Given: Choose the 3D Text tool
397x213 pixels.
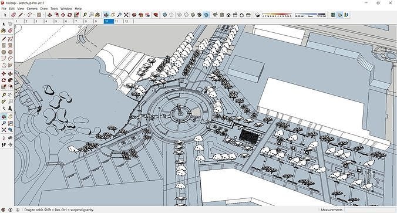Looking at the screenshot, I should click(10, 109).
